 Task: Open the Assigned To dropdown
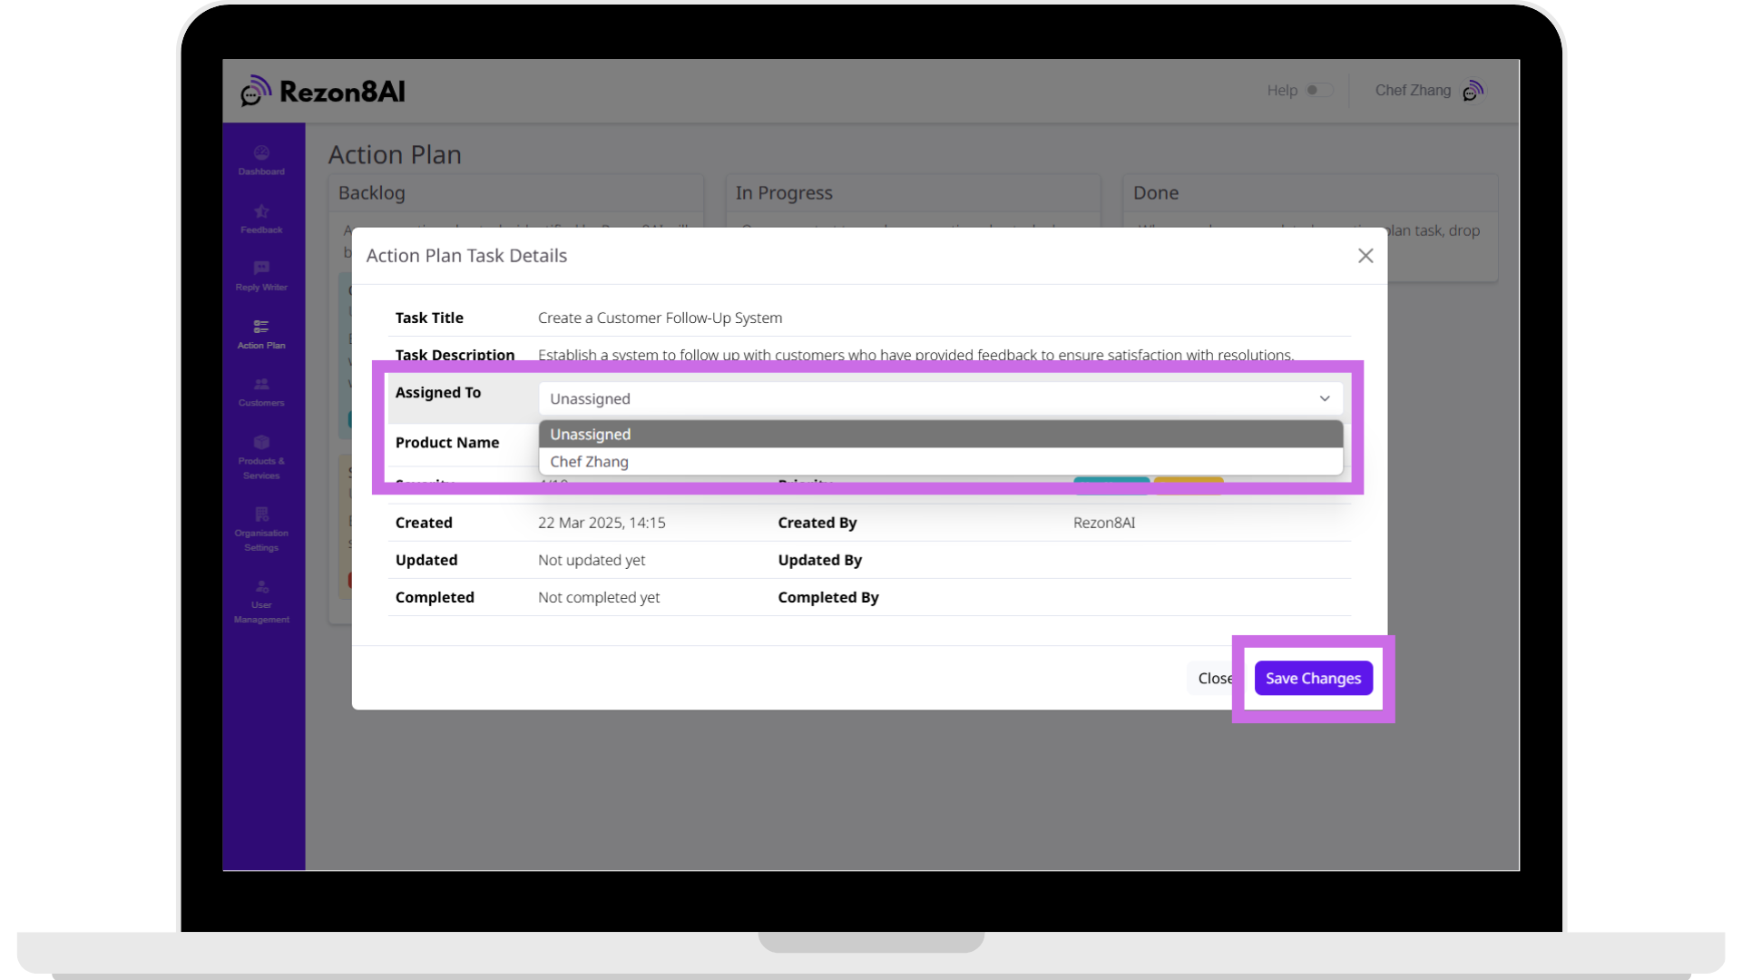click(x=939, y=398)
